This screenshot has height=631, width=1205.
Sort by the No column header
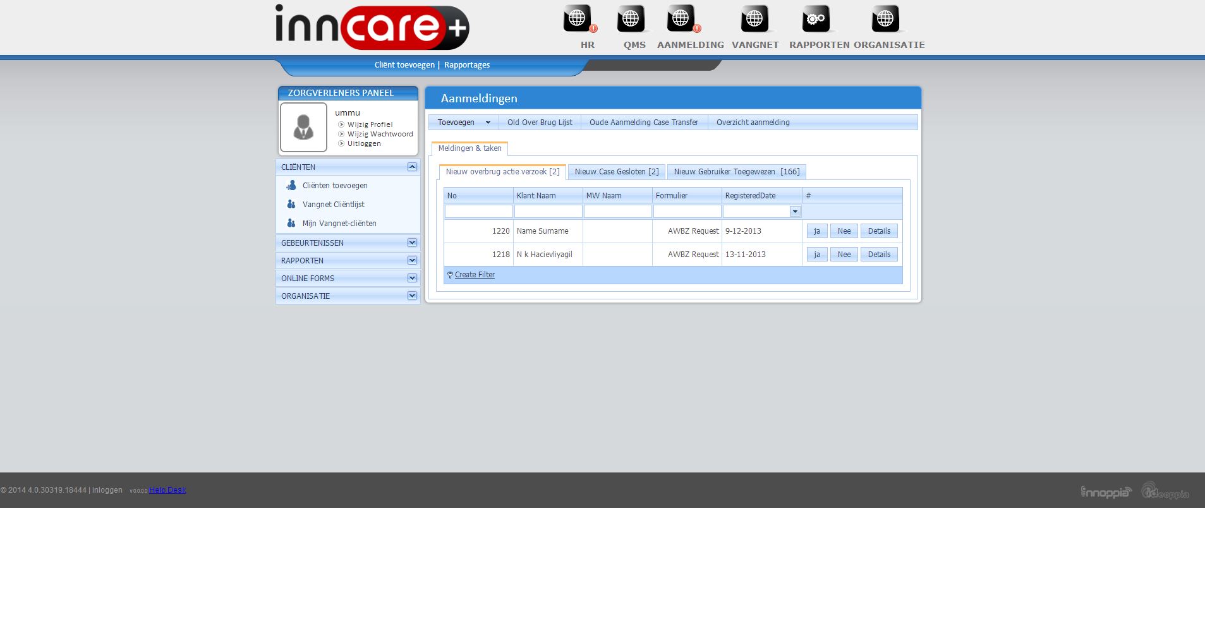point(478,196)
